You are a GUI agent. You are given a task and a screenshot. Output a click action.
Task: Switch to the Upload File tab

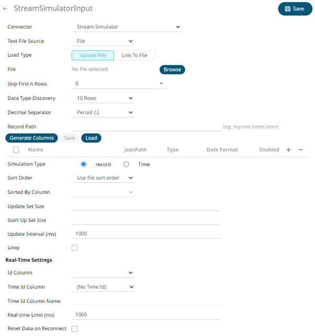[93, 55]
